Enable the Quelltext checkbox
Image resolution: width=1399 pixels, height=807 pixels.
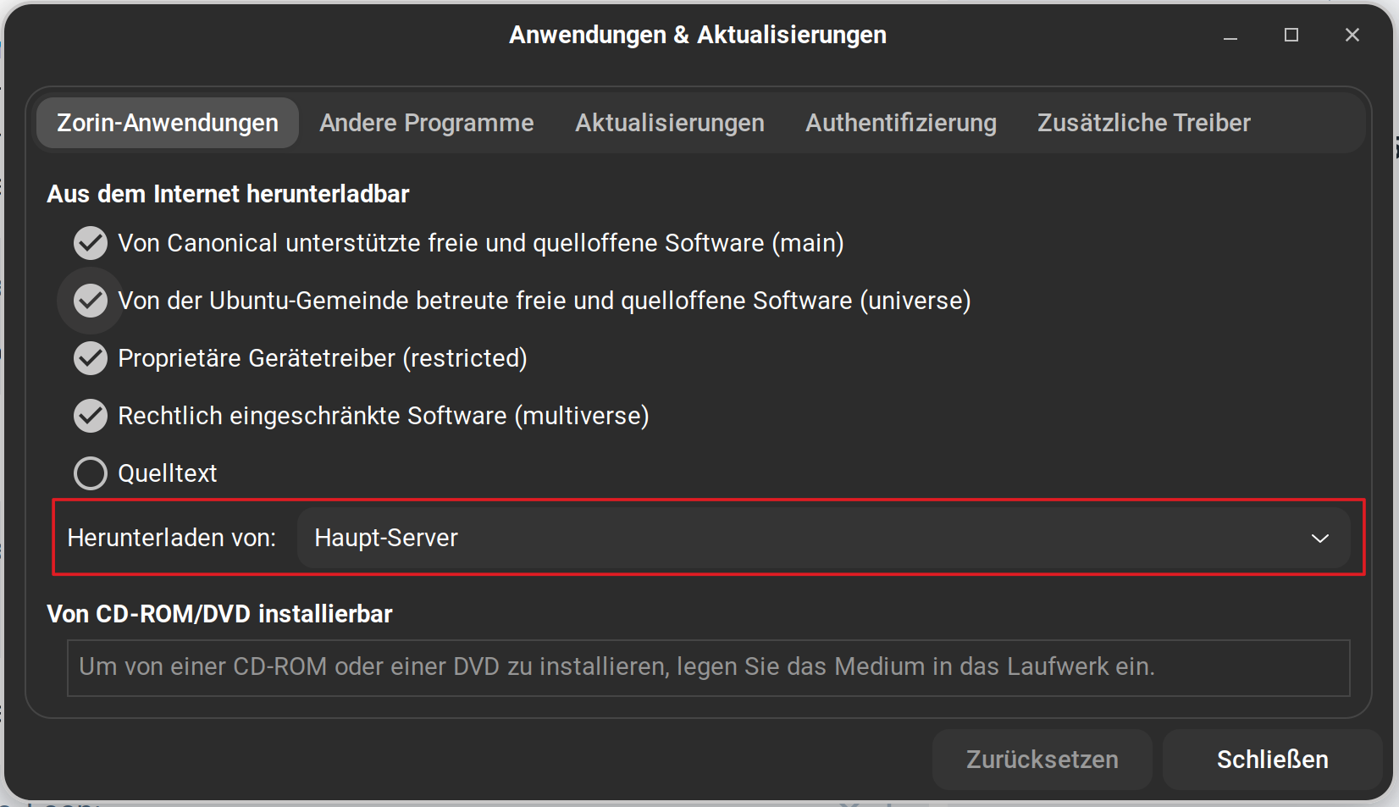point(91,473)
